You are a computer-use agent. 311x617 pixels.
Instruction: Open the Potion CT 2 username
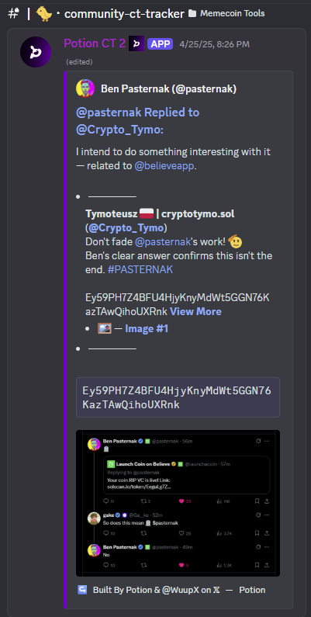tap(95, 43)
